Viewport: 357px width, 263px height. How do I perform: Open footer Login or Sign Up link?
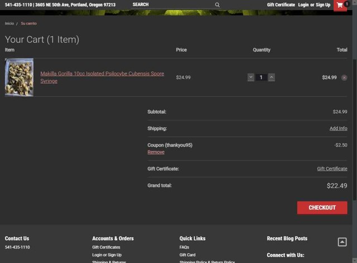pos(107,255)
